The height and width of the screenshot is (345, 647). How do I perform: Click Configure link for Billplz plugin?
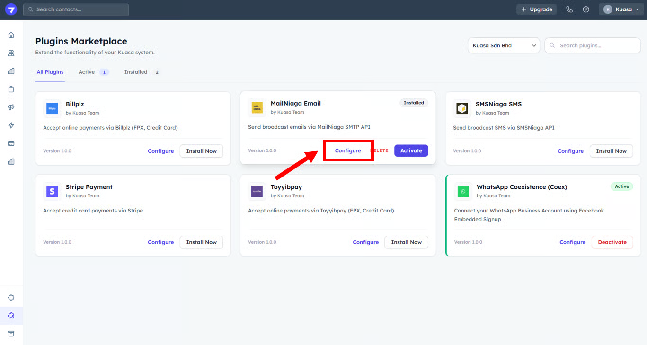pyautogui.click(x=161, y=151)
